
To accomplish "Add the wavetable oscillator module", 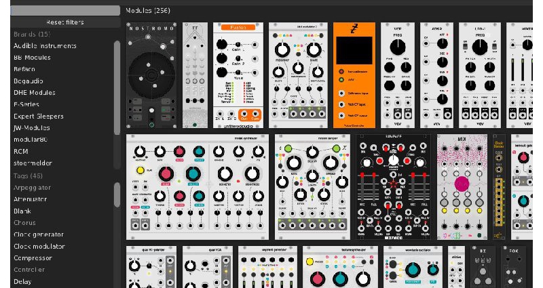I will (x=413, y=267).
